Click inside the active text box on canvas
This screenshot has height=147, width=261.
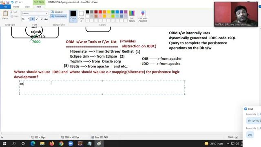(x=102, y=87)
